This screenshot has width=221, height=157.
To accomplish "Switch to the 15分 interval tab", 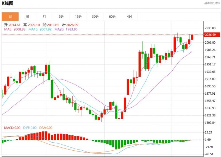I will point(78,17).
